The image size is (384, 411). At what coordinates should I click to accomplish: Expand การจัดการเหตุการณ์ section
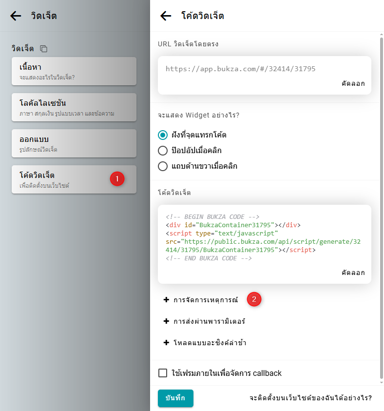(206, 300)
